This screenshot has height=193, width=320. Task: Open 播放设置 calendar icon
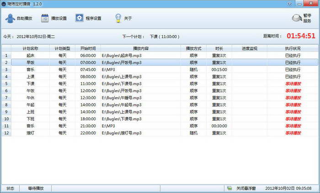coord(45,18)
